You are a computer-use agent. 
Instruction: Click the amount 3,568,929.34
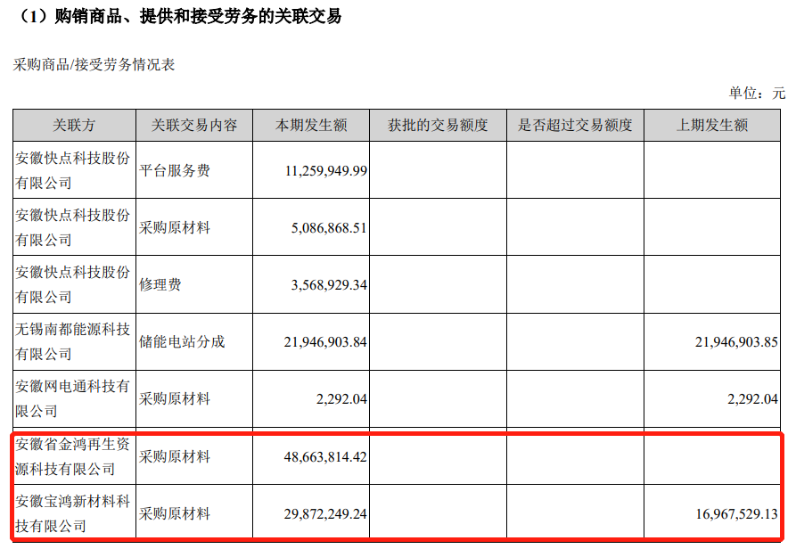point(329,284)
